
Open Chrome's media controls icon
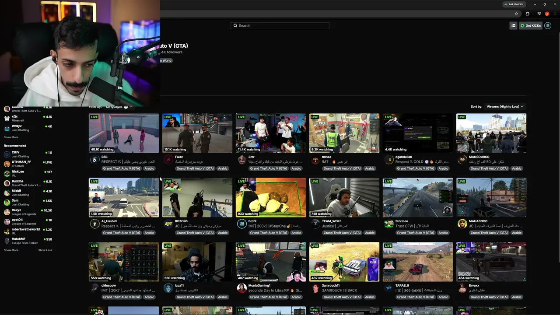click(x=539, y=14)
